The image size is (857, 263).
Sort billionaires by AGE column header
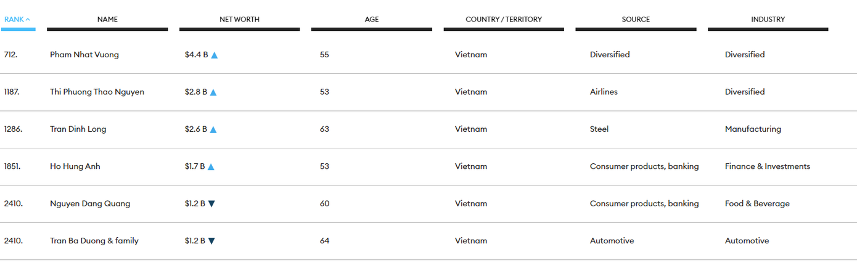click(x=371, y=20)
